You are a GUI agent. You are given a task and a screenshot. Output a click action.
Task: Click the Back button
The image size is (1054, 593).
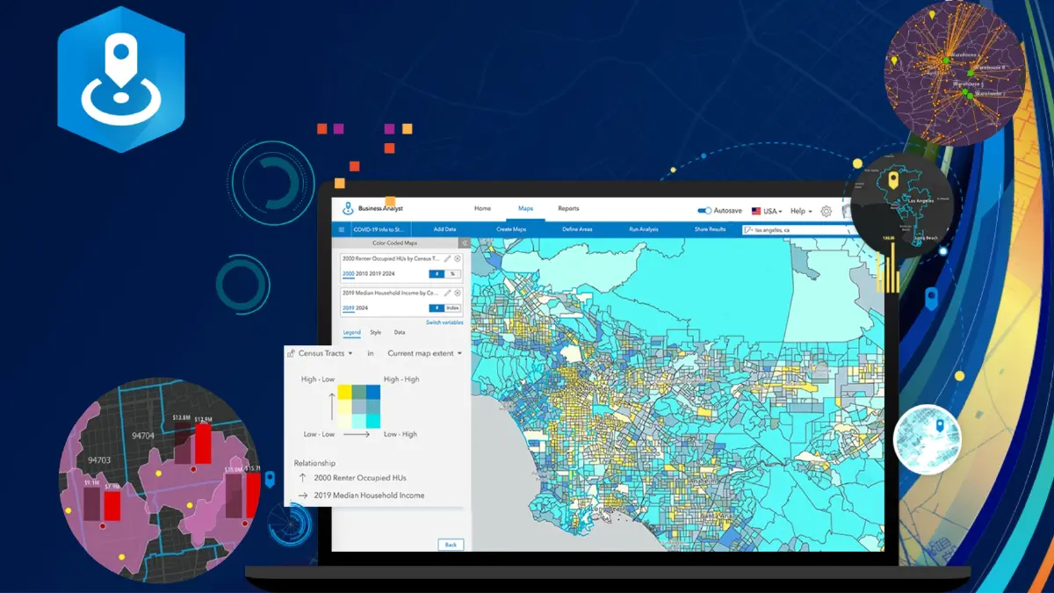[x=451, y=545]
